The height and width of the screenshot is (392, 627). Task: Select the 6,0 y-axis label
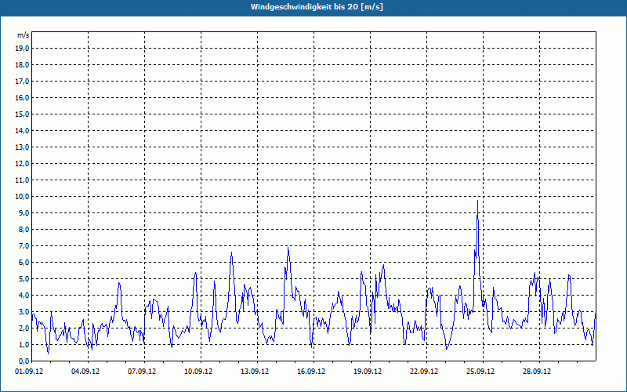click(x=24, y=263)
